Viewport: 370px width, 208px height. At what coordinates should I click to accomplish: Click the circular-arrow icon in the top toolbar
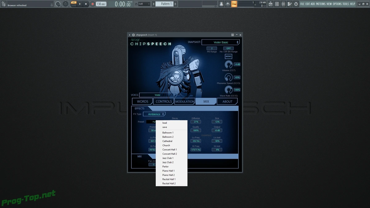296,4
